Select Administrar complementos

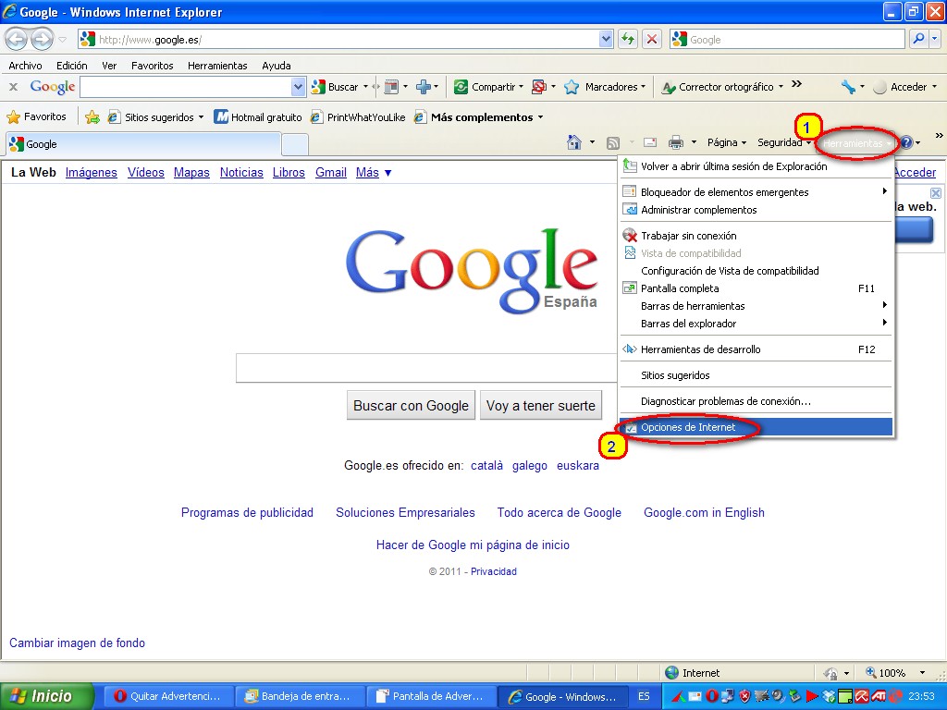click(756, 210)
